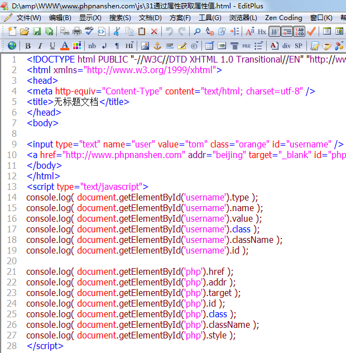Insert anchor link tag

click(157, 46)
